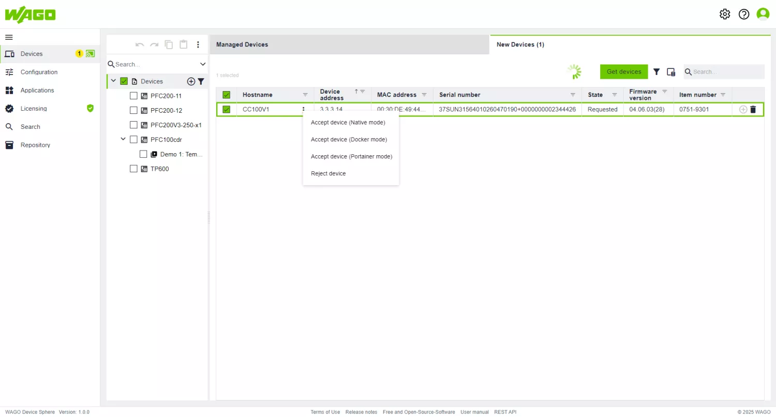The height and width of the screenshot is (417, 776).
Task: Click the undo icon in tree toolbar
Action: pyautogui.click(x=140, y=44)
